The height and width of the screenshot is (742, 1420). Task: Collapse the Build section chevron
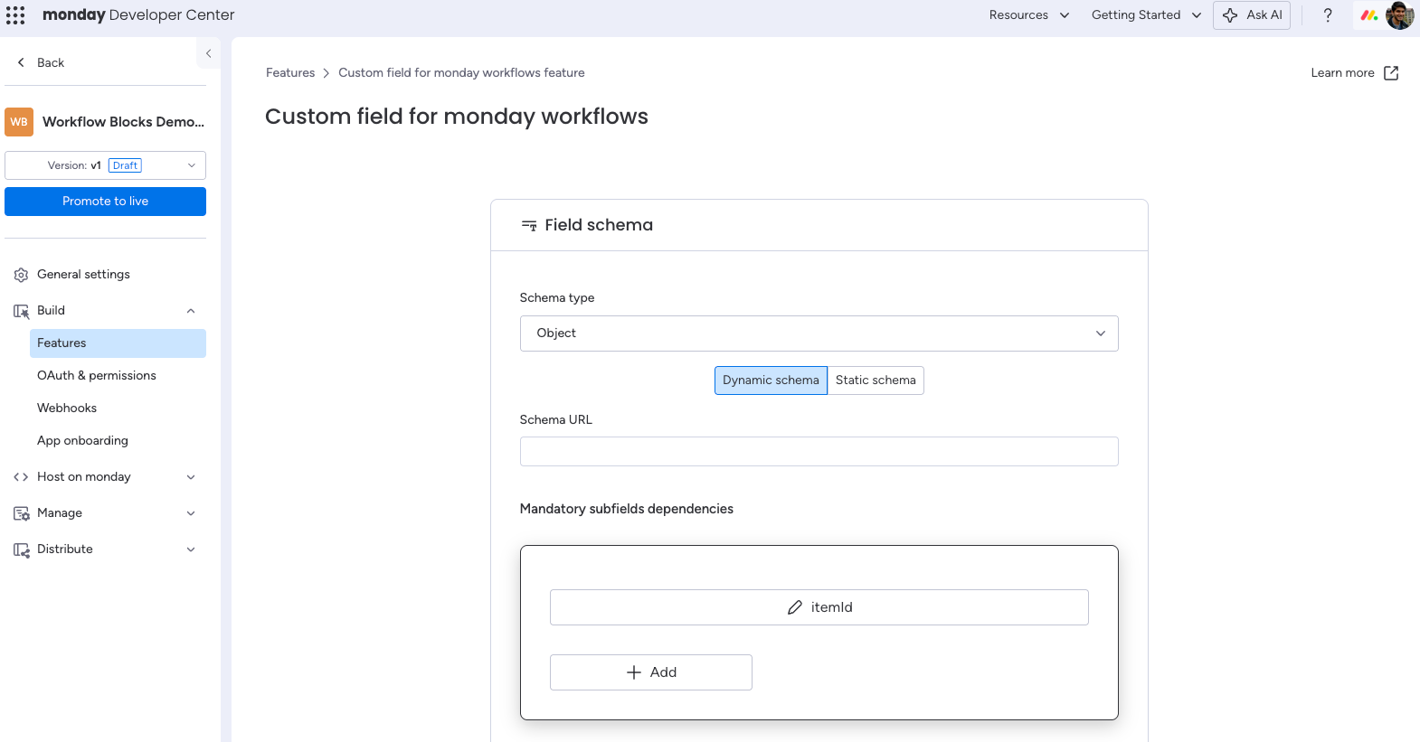coord(191,311)
